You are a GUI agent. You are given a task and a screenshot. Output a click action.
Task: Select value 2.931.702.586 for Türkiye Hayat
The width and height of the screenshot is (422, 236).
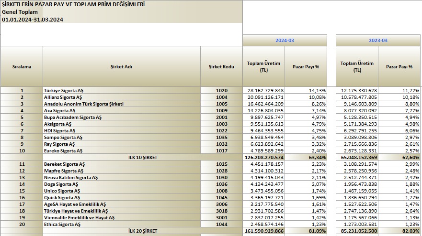point(264,211)
